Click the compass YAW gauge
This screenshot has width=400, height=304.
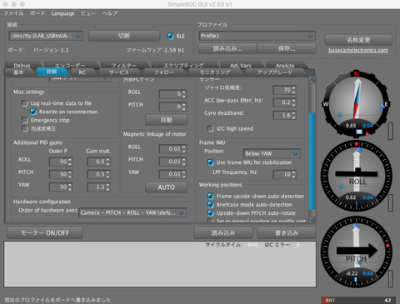tap(357, 104)
